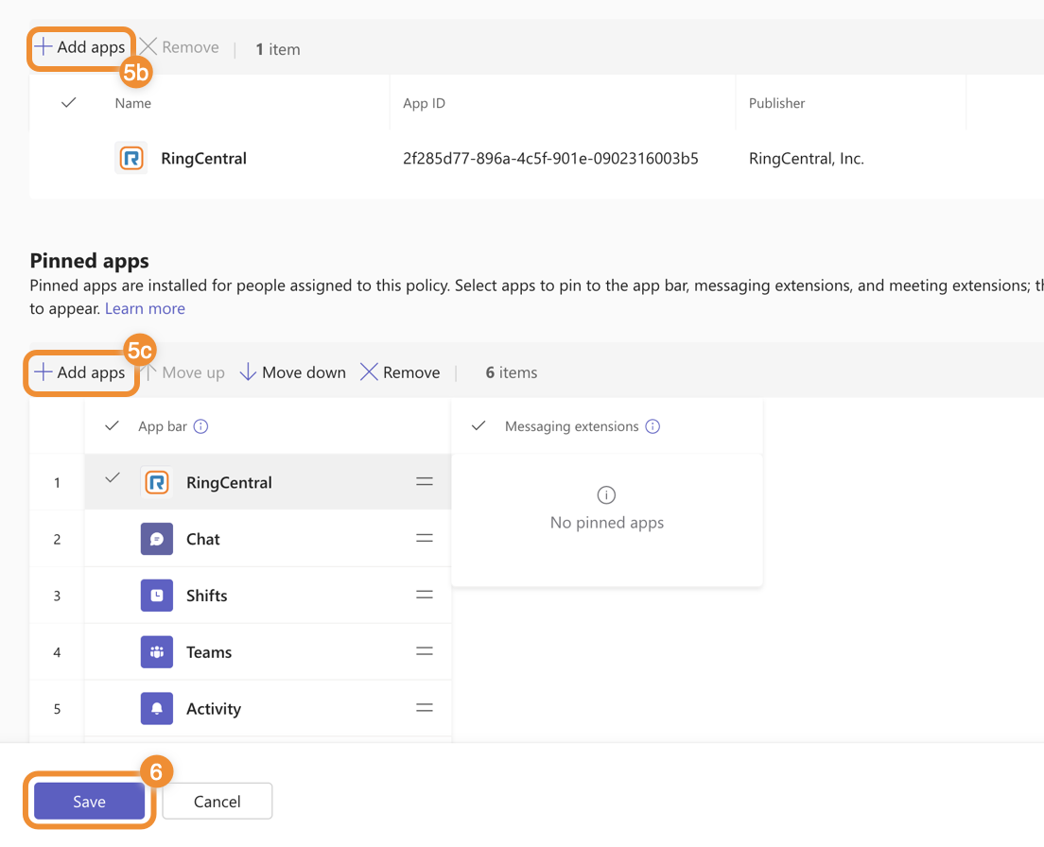Click the 'No pinned apps' message
Screen dimensions: 1044x847
[607, 523]
